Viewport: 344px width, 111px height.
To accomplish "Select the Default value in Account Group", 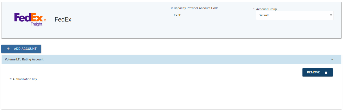I will tap(264, 15).
